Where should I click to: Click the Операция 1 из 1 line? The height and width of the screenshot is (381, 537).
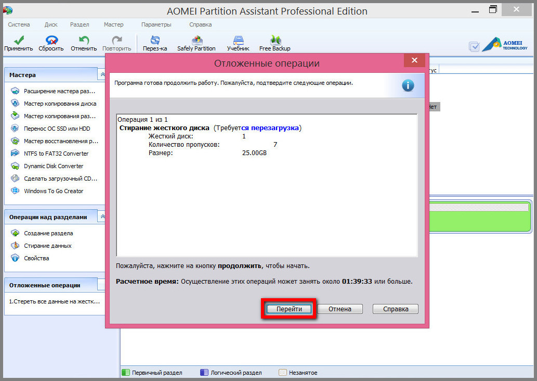142,119
